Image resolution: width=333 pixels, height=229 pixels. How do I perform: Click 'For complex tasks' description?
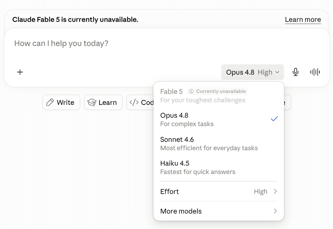point(187,124)
